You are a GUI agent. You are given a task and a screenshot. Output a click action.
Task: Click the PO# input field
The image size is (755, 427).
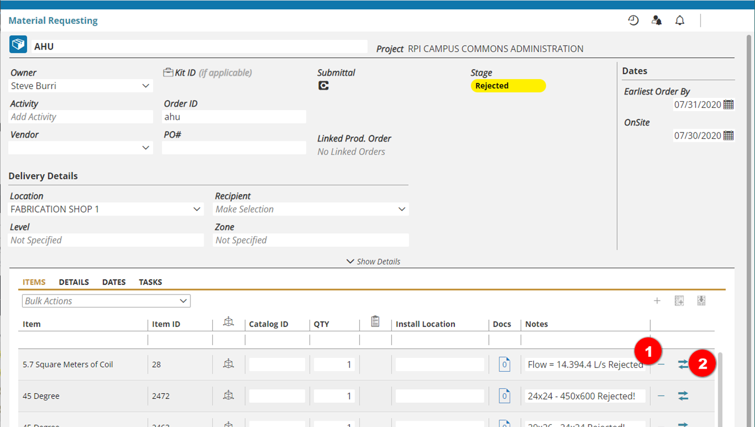click(234, 148)
